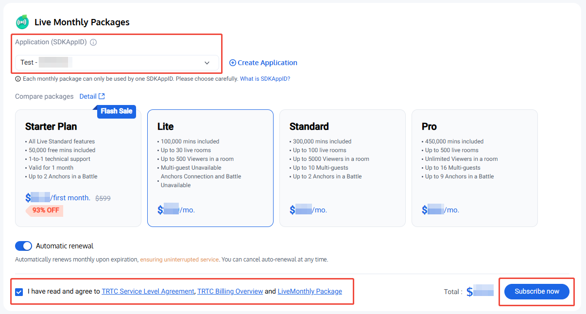Choose the Pro package card
Screen dimensions: 586x314
point(474,168)
